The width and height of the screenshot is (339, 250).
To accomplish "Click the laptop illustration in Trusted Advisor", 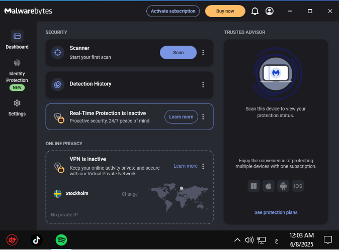I will pyautogui.click(x=276, y=74).
